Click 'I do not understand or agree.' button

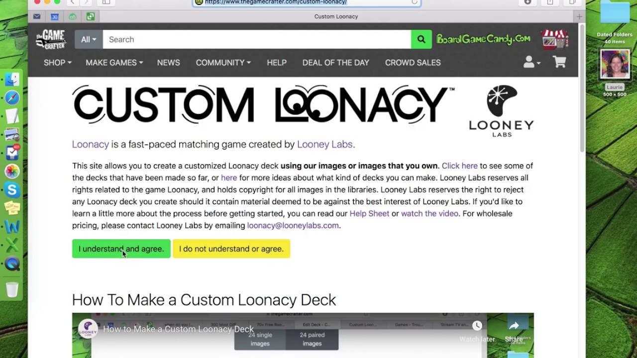pyautogui.click(x=231, y=249)
